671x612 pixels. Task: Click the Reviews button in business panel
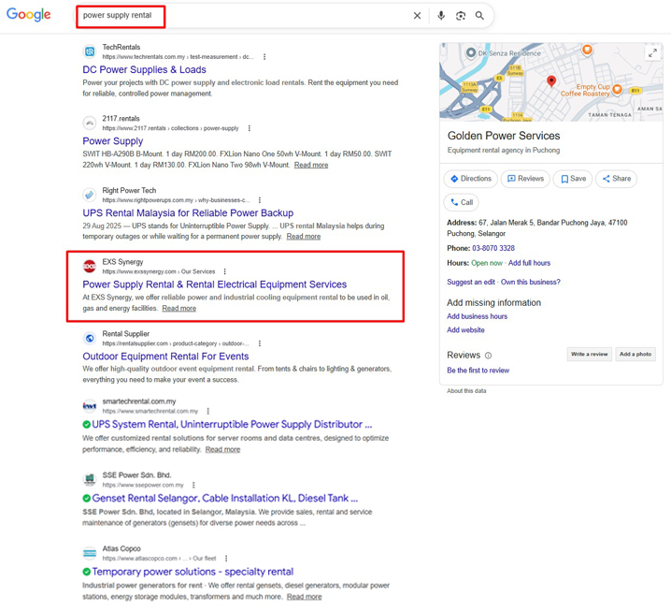click(525, 179)
